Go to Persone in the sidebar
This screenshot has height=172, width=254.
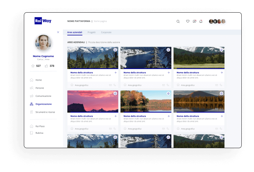coord(39,88)
